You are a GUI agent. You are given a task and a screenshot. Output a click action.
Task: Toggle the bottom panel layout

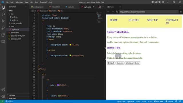tap(156, 2)
